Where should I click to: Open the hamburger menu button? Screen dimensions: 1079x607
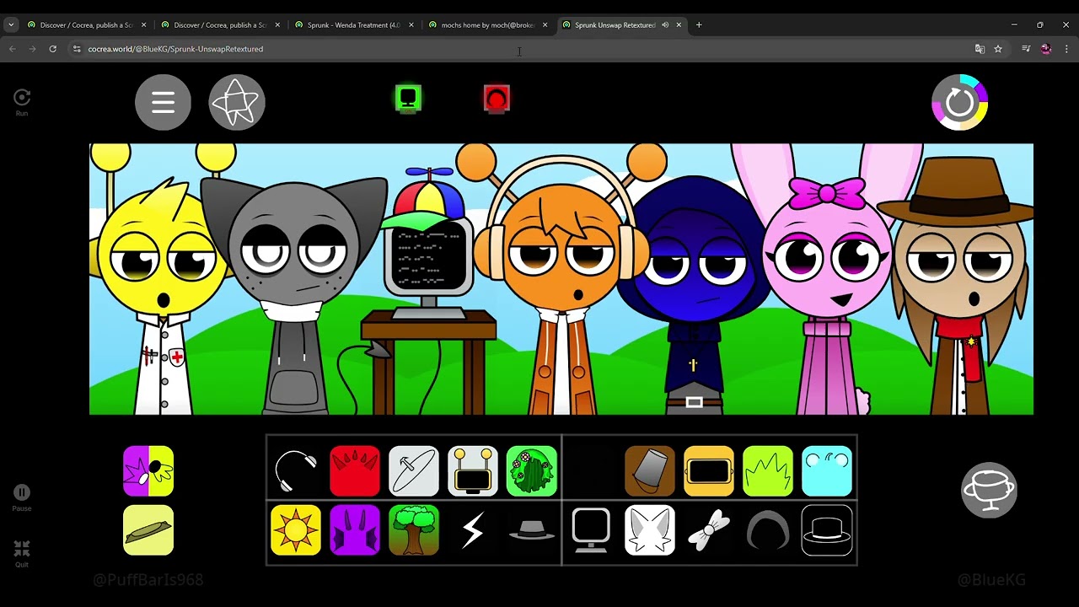click(x=163, y=103)
